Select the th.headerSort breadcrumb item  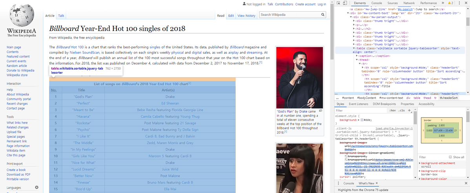tap(448, 98)
